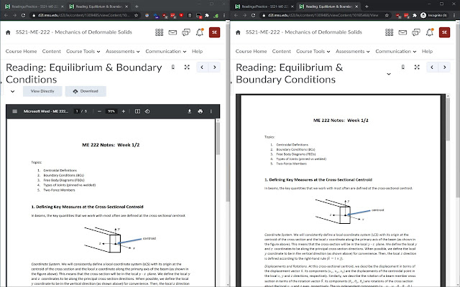Open SS21-ME-222 course link in right window
This screenshot has width=460, height=287.
click(x=304, y=32)
